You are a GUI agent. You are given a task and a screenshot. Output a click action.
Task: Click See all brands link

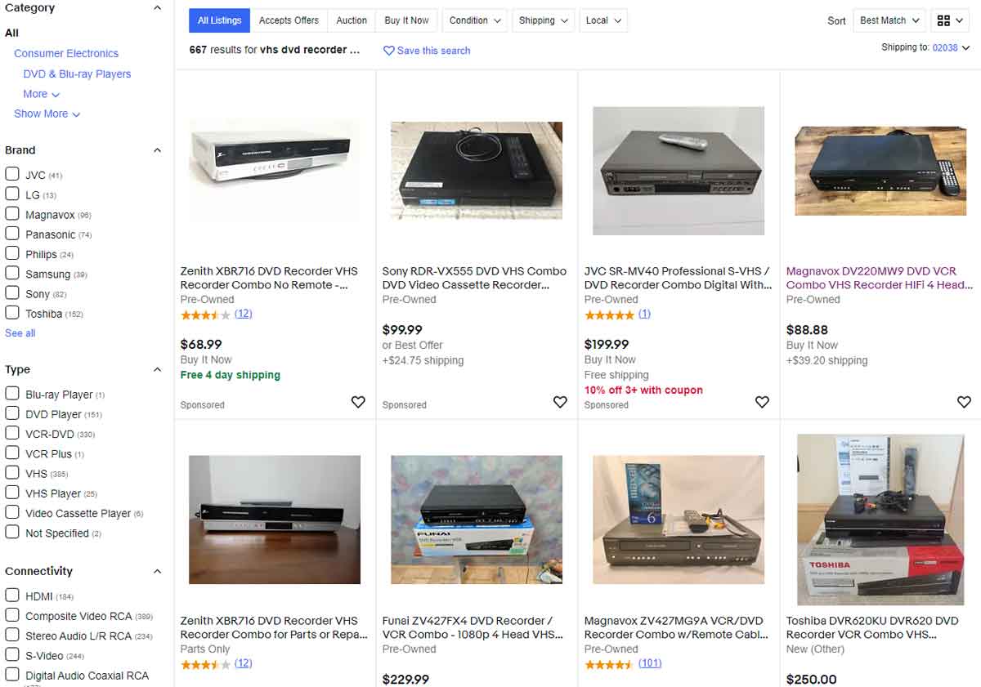20,333
